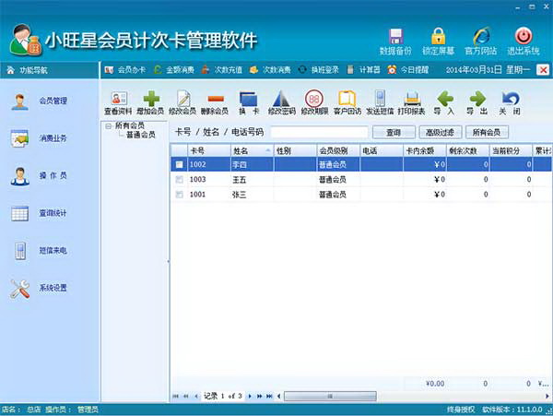Select the 李四 name cell
This screenshot has height=416, width=553.
(x=253, y=164)
